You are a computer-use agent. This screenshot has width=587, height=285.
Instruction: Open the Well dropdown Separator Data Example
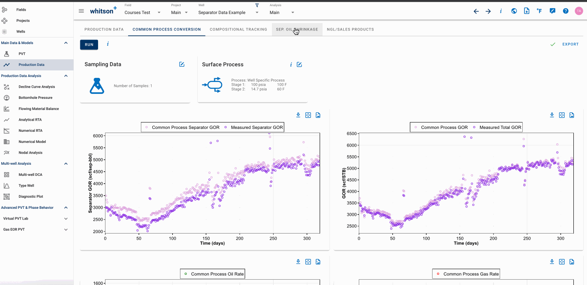coord(229,12)
